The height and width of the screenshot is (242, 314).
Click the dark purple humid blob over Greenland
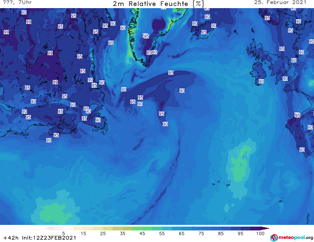click(158, 24)
